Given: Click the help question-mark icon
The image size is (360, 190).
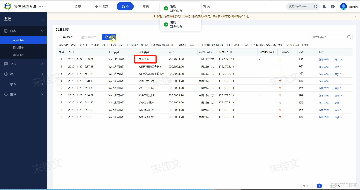Looking at the screenshot, I should [x=332, y=6].
